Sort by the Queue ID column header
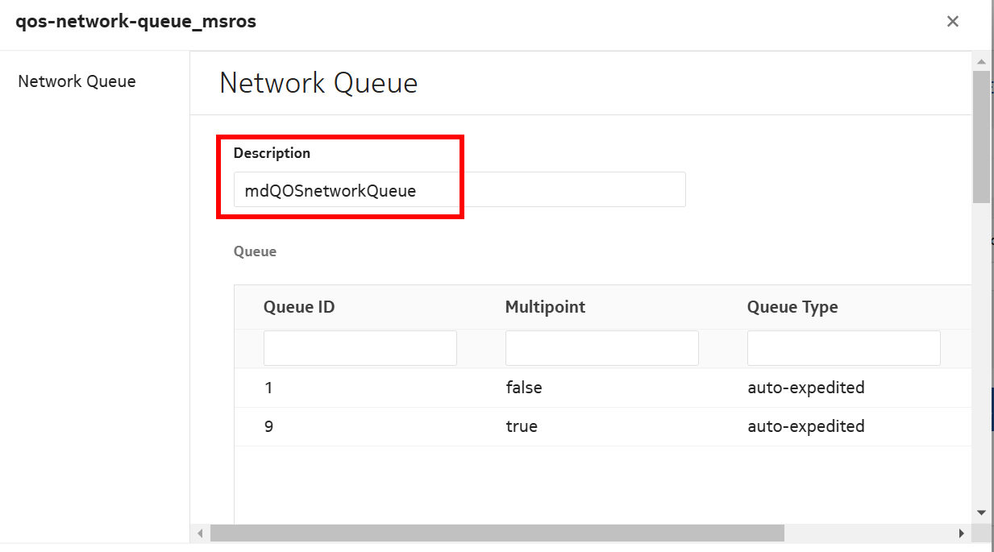The image size is (994, 552). pyautogui.click(x=299, y=307)
